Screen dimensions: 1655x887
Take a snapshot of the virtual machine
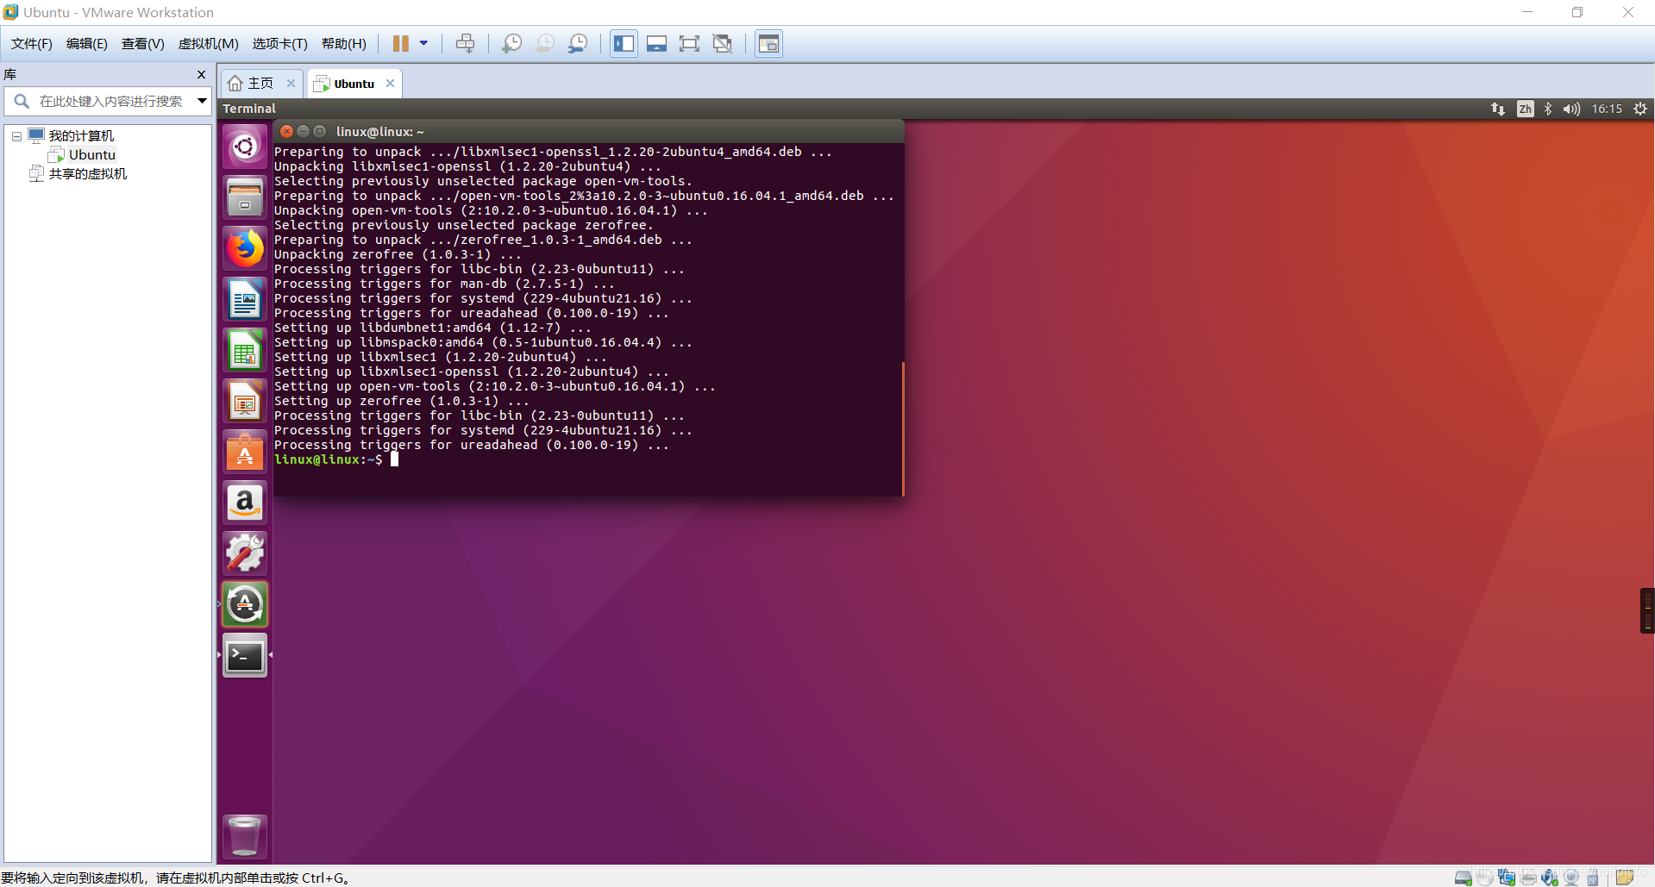[511, 43]
